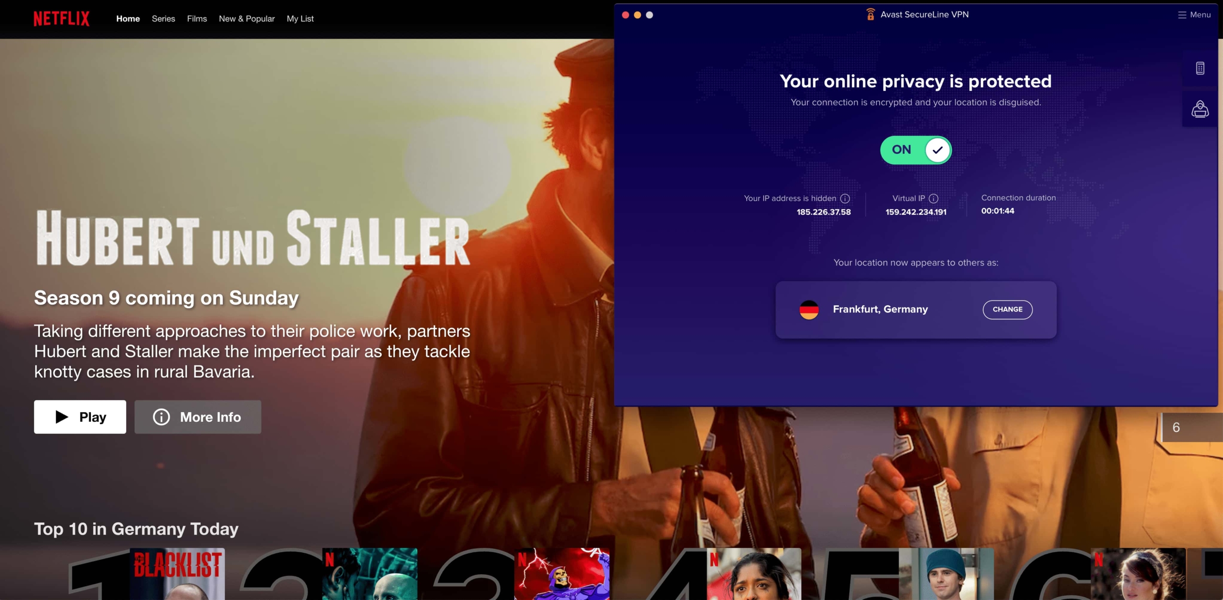Viewport: 1223px width, 600px height.
Task: Click the VPN menu hamburger icon
Action: point(1182,14)
